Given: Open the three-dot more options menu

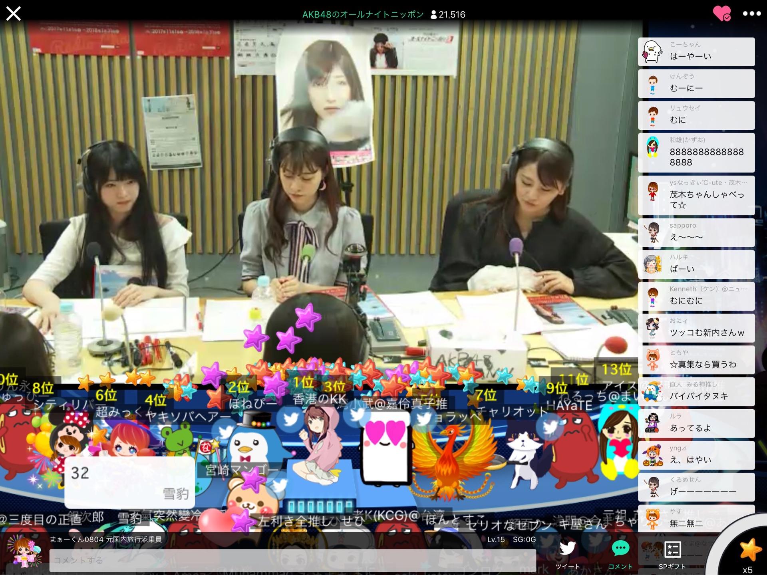Looking at the screenshot, I should pyautogui.click(x=751, y=14).
